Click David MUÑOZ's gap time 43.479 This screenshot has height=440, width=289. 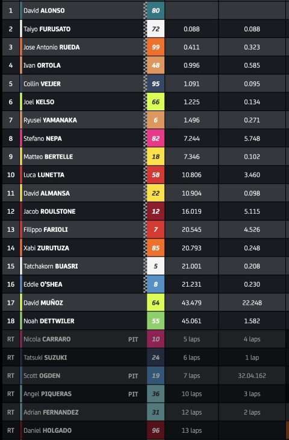click(x=191, y=303)
